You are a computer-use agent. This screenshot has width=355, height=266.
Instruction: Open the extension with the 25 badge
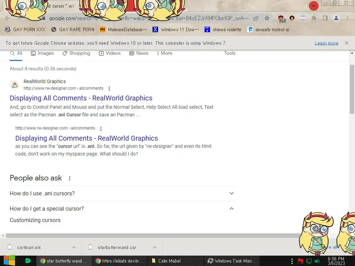tap(281, 19)
